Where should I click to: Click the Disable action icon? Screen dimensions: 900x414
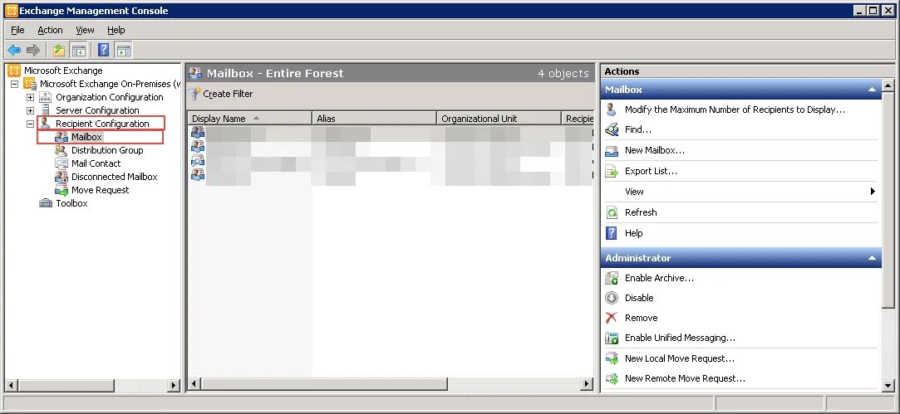pyautogui.click(x=612, y=298)
